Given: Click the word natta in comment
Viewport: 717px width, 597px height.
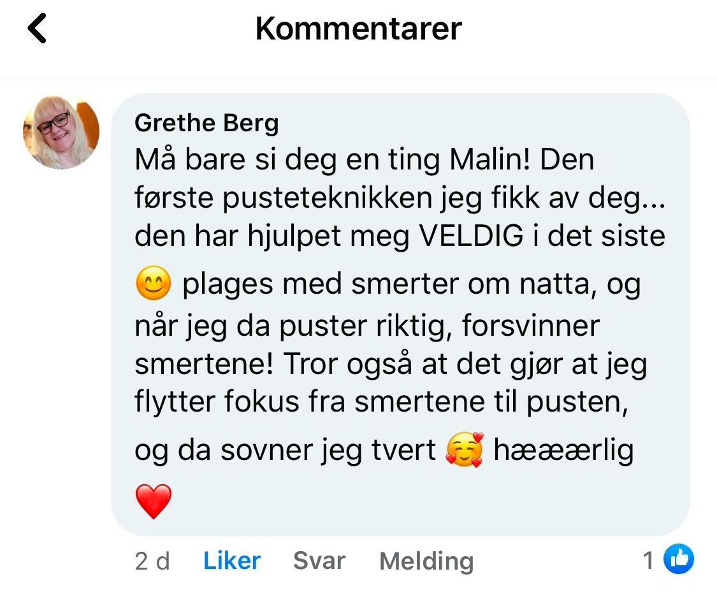Looking at the screenshot, I should pyautogui.click(x=558, y=285).
